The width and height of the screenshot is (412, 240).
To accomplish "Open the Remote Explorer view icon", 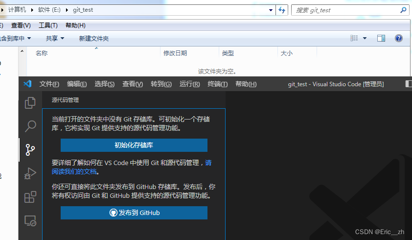I will click(30, 220).
